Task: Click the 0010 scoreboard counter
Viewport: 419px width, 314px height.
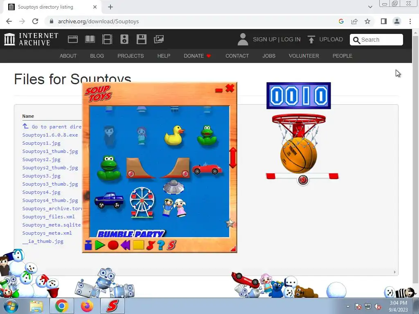Action: point(298,96)
